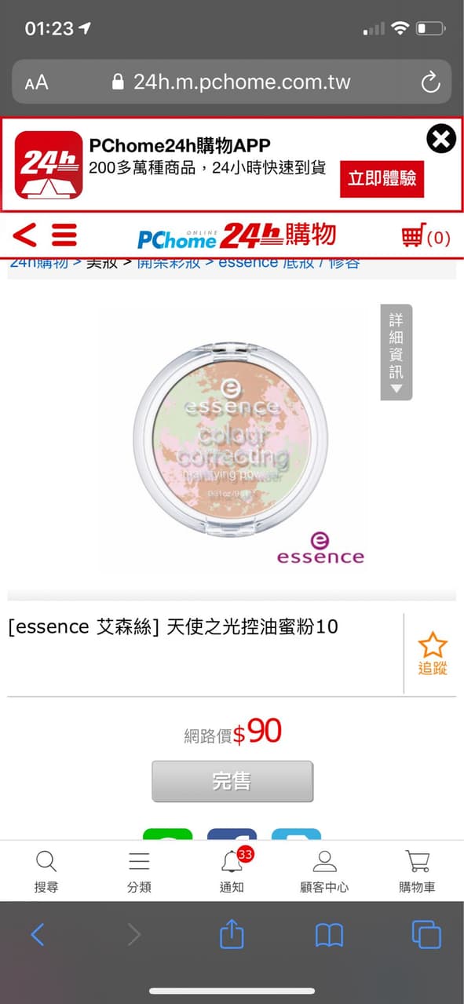464x1004 pixels.
Task: Expand the 詳細資訊 side tab
Action: point(396,352)
